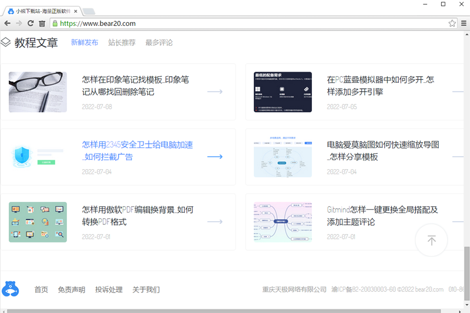The image size is (470, 313).
Task: Click the green padlock security icon
Action: pos(55,23)
